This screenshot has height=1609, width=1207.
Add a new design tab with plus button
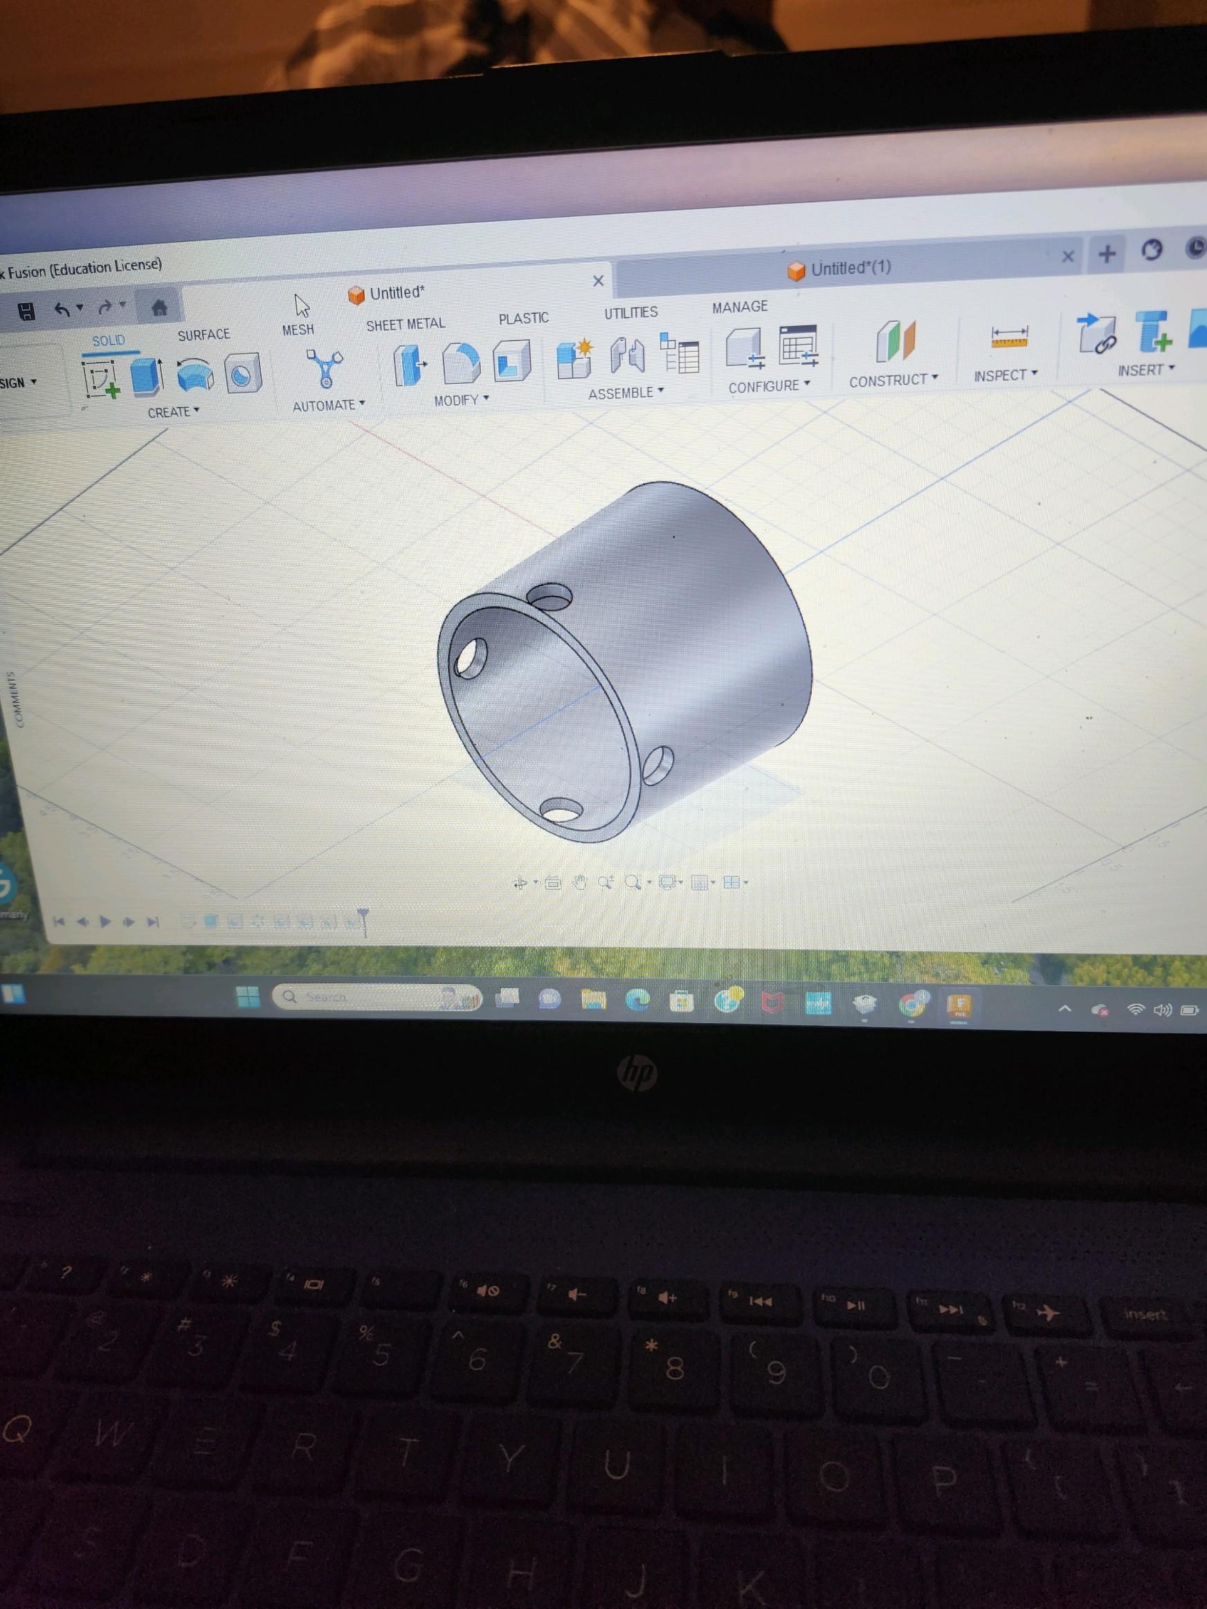pyautogui.click(x=1107, y=254)
